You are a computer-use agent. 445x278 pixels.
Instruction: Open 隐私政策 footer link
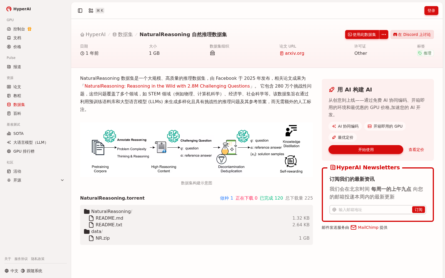click(x=38, y=259)
